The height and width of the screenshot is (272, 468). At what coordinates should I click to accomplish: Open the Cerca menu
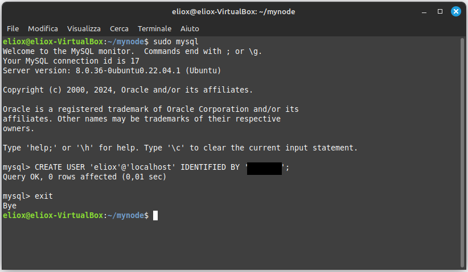119,28
